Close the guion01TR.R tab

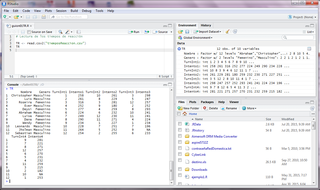pos(31,26)
